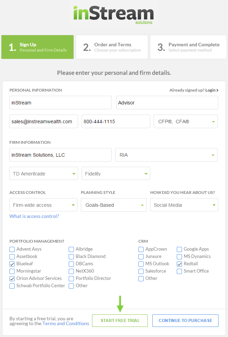Click the Start Free Trial button
This screenshot has width=228, height=337.
pos(120,320)
